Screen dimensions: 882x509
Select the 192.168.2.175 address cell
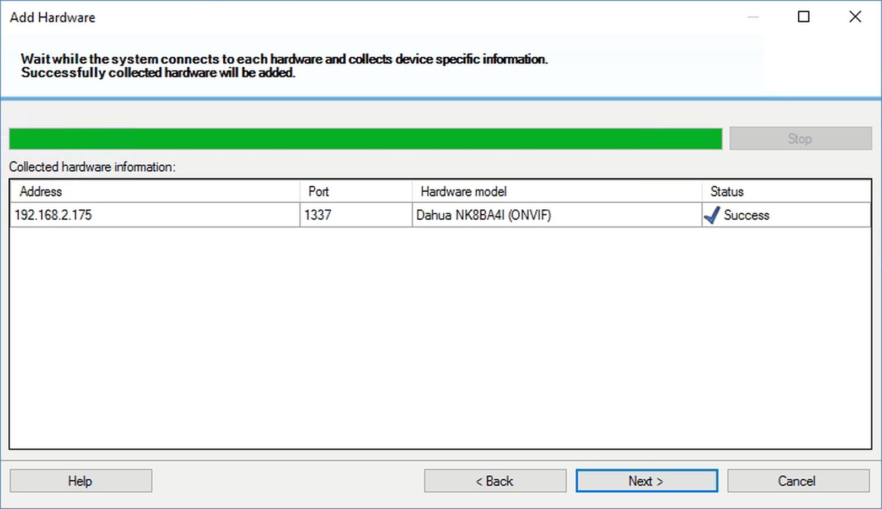click(155, 215)
